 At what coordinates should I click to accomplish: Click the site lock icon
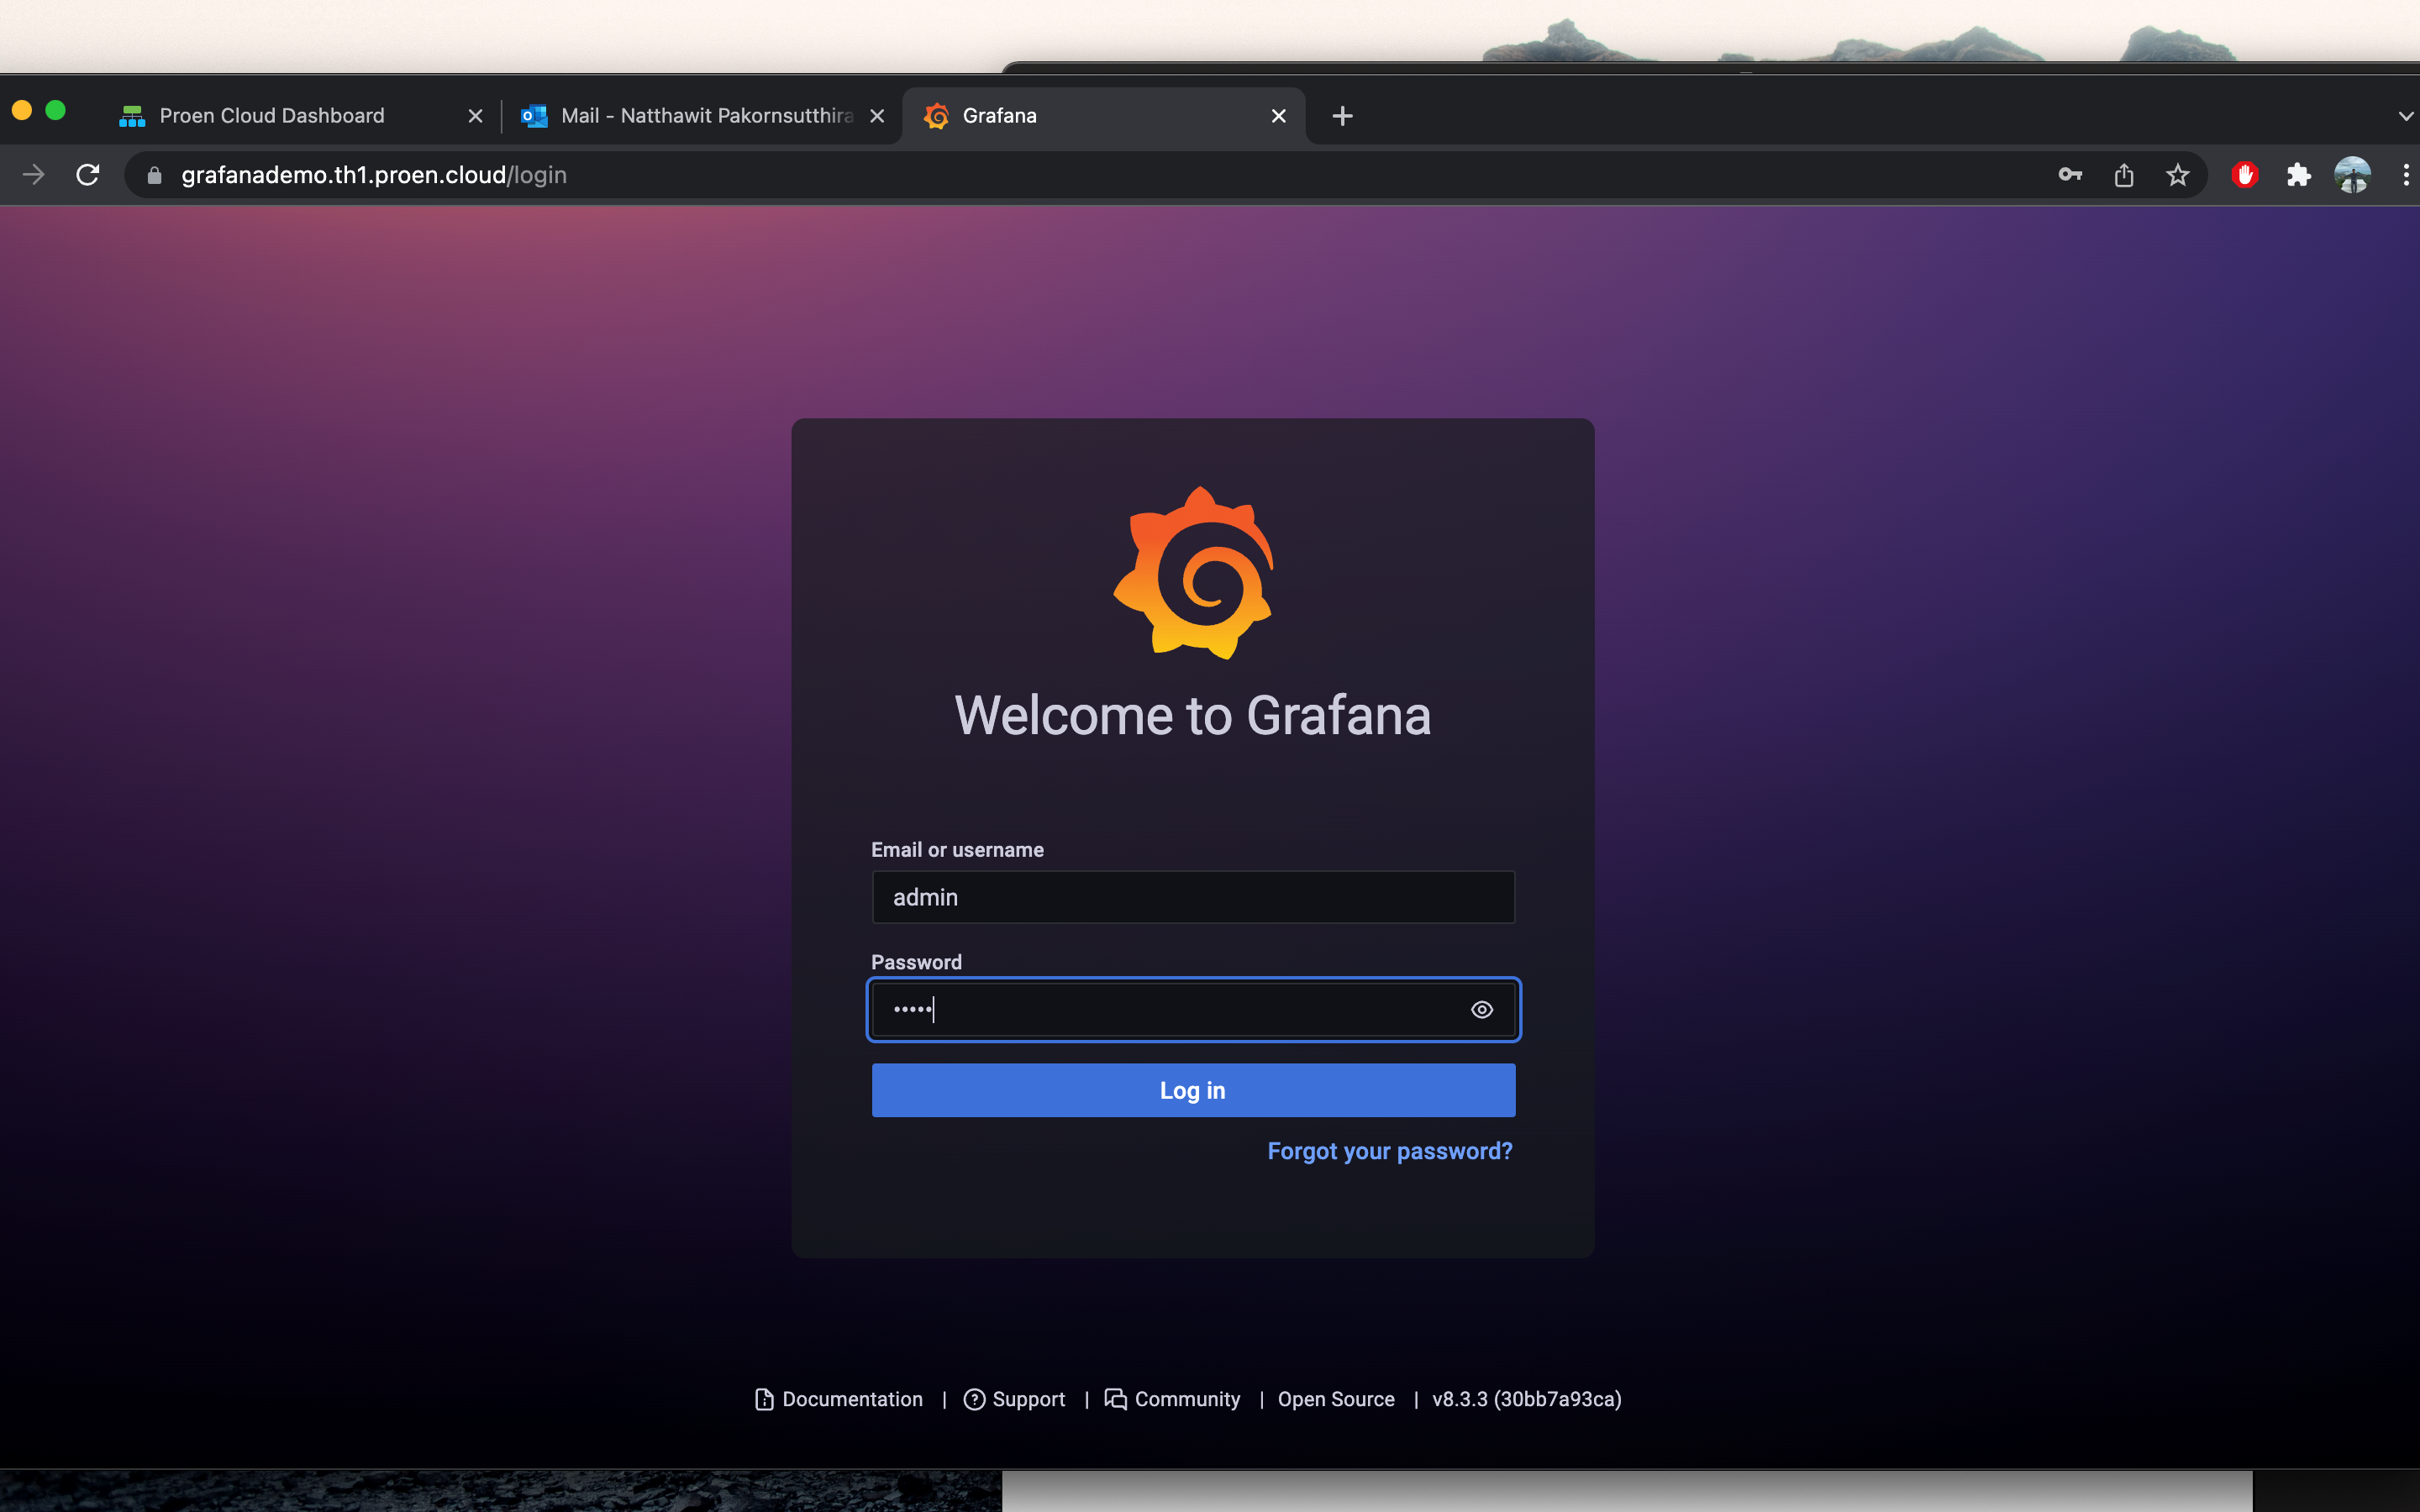[154, 175]
